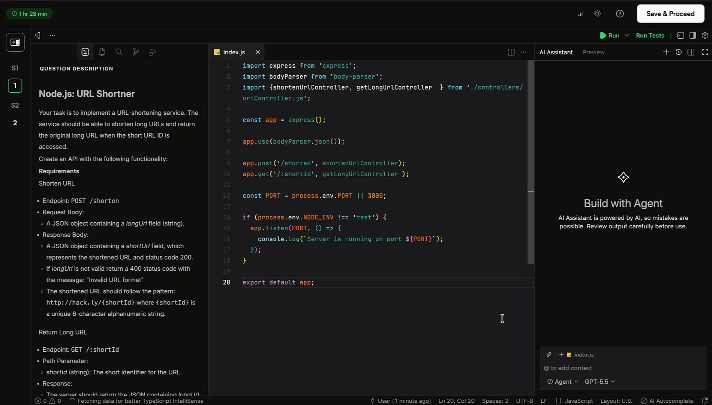Select question 1 in left rail
The height and width of the screenshot is (405, 712).
click(x=15, y=86)
